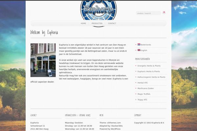Click the UK flag icon
The image size is (197, 131).
[x=139, y=50]
